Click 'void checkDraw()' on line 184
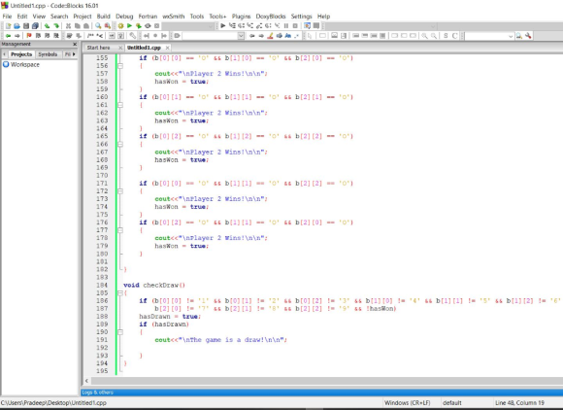The width and height of the screenshot is (563, 410). point(154,285)
